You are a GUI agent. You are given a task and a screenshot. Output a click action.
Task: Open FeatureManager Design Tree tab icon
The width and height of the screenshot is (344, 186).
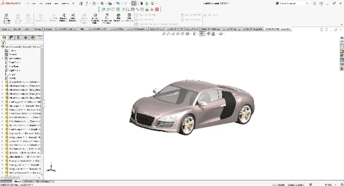coord(4,38)
